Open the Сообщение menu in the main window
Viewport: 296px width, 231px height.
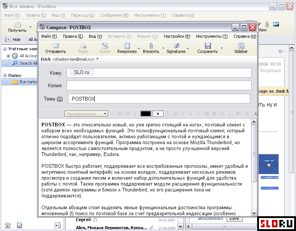tap(114, 15)
